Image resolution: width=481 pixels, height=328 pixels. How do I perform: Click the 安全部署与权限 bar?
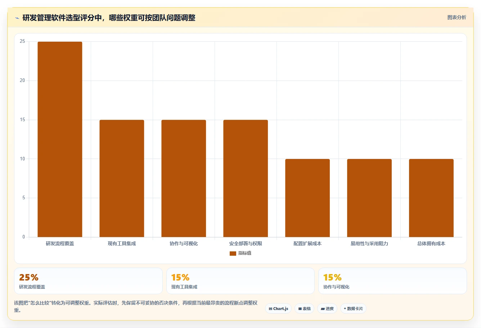pos(246,178)
